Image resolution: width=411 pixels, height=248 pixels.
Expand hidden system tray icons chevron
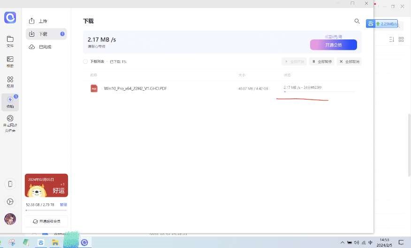pos(341,242)
